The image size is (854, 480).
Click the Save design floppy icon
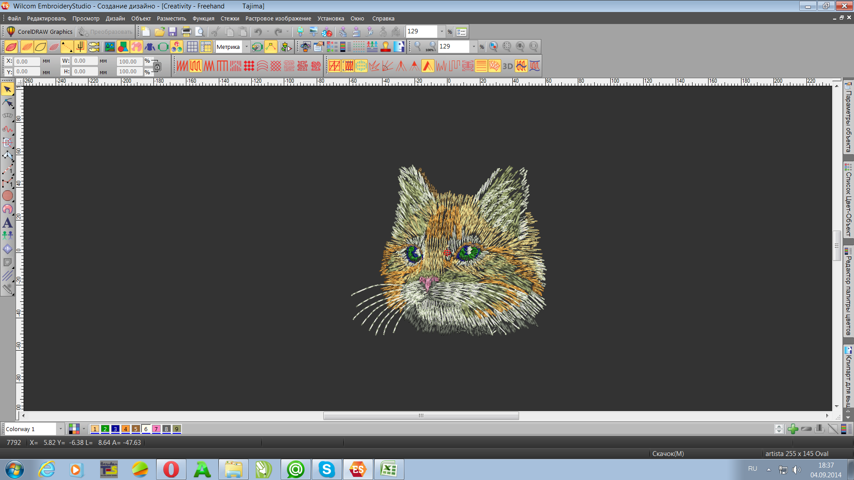tap(173, 32)
